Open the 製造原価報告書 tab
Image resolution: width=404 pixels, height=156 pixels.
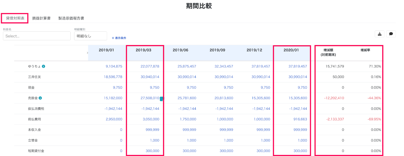pos(71,18)
